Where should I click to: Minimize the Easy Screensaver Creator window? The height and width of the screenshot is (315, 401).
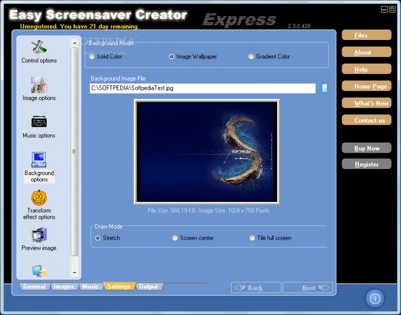coord(384,10)
